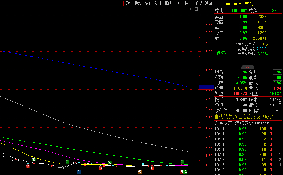Click the 涨跌 -0.05 change value
Screen dimensions: 283x175
coord(242,77)
